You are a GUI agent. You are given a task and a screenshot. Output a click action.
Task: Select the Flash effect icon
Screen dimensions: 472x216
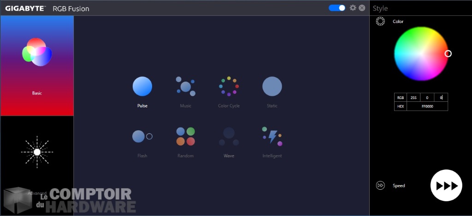142,136
